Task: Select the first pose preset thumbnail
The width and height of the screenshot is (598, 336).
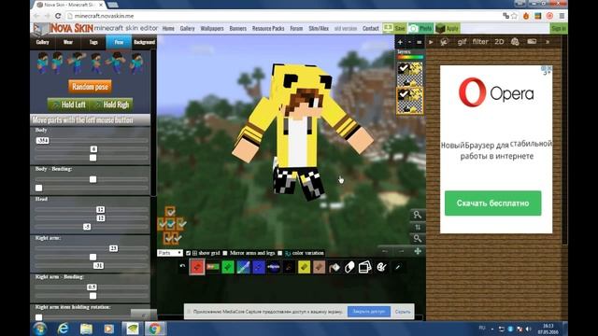Action: tap(43, 63)
